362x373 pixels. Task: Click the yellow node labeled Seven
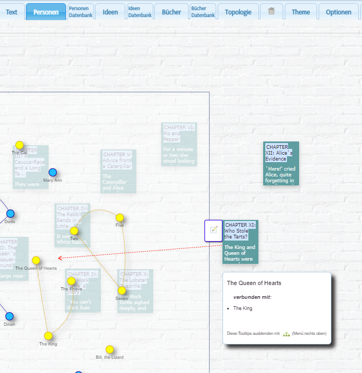coord(122,290)
